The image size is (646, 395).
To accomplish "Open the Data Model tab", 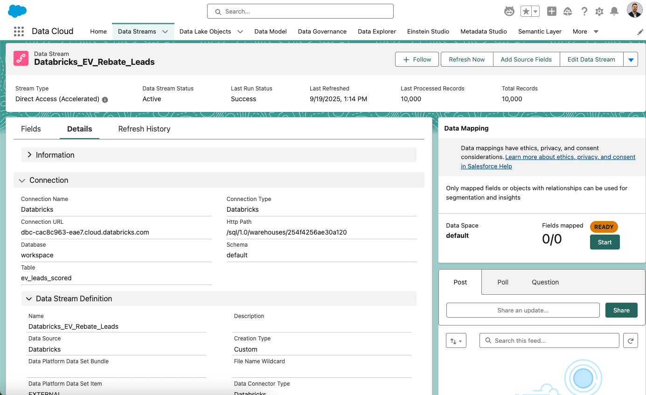I will point(271,31).
